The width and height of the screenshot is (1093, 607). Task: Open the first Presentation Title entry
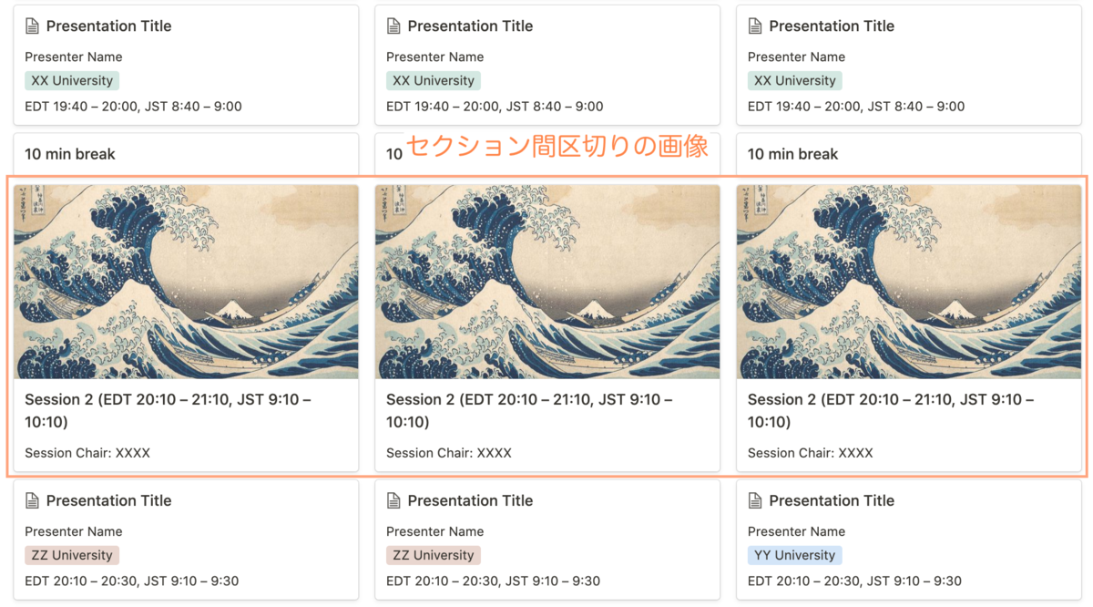[x=109, y=26]
